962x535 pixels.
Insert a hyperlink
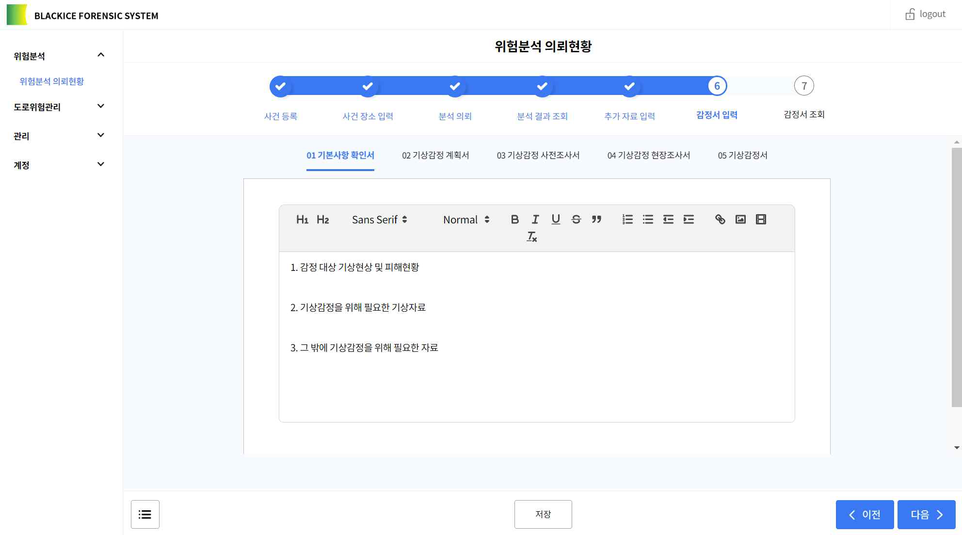click(720, 220)
